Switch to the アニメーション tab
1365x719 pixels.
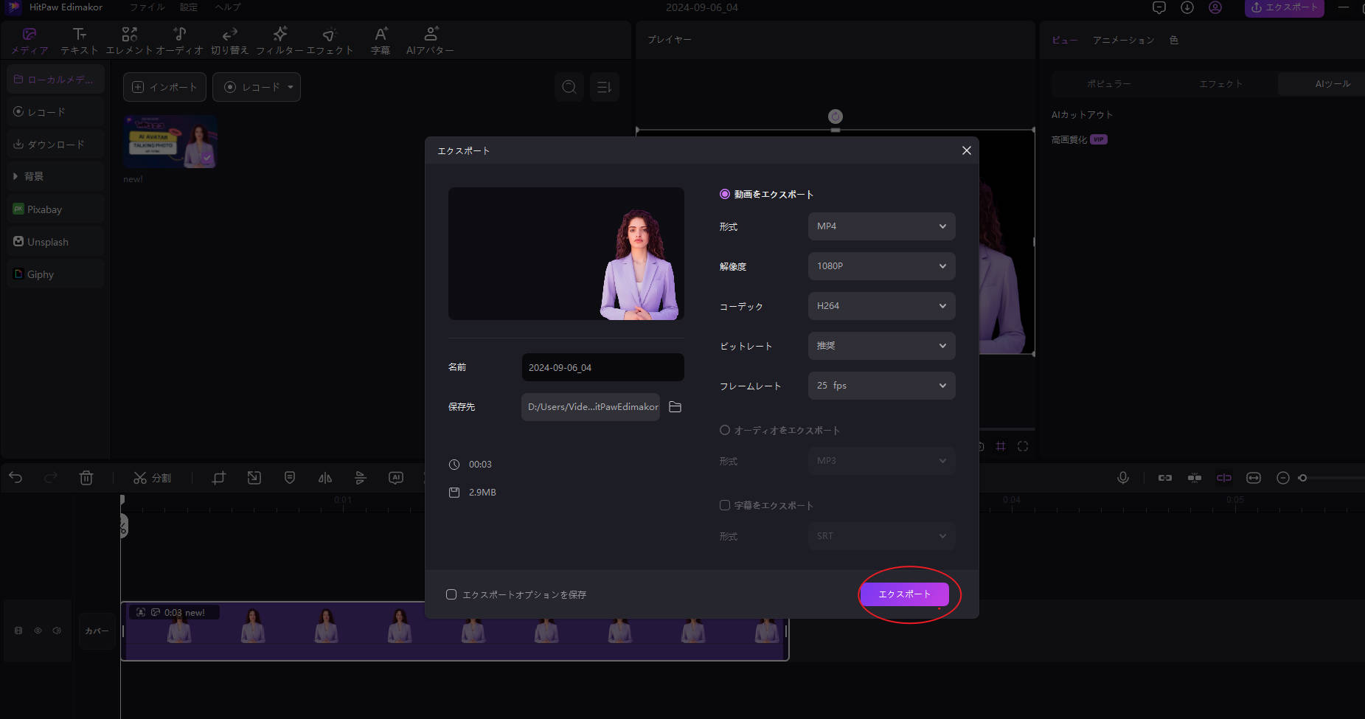[x=1123, y=41]
